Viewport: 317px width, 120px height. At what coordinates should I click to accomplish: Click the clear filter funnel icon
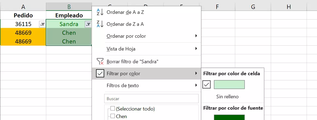point(100,62)
